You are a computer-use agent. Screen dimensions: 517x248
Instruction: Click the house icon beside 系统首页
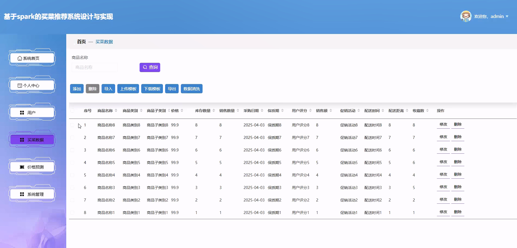tap(20, 58)
